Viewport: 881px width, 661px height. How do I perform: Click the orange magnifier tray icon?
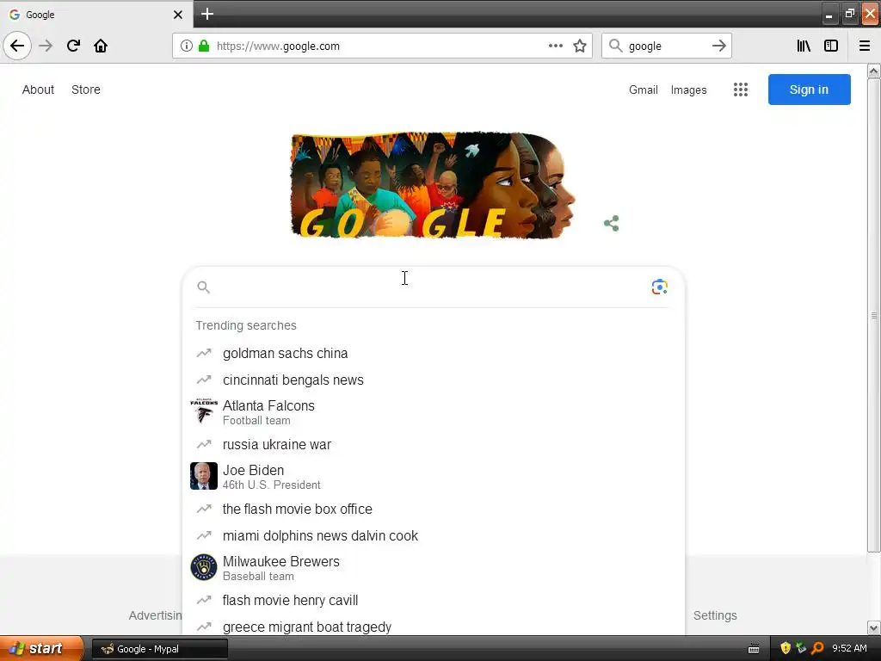[817, 648]
